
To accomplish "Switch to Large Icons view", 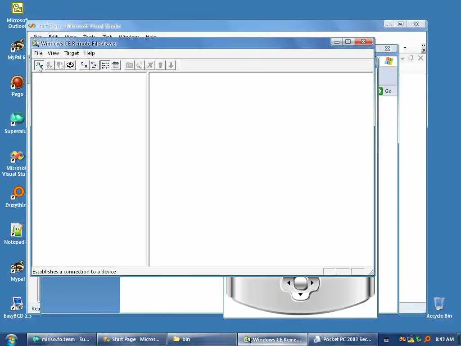I will pos(84,65).
